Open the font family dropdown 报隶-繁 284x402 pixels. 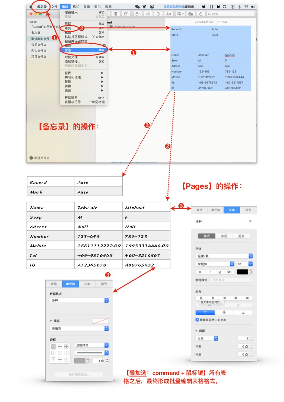click(224, 256)
